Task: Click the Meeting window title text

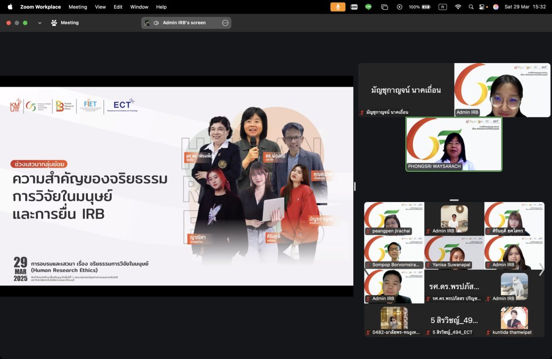Action: tap(70, 23)
